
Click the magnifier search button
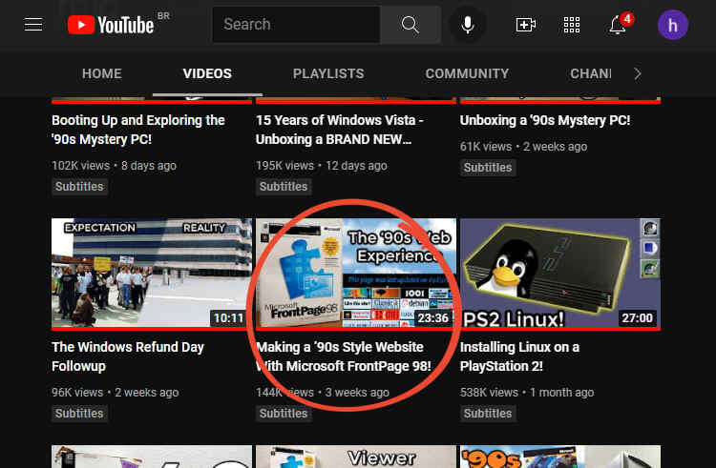pyautogui.click(x=411, y=25)
